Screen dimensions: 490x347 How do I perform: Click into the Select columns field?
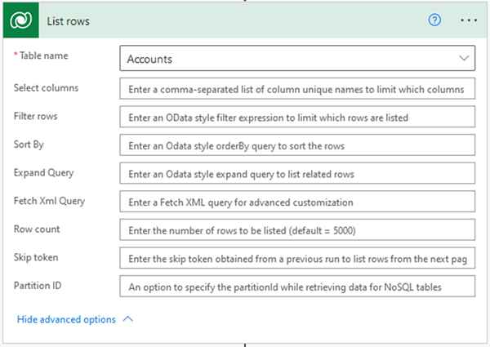[x=297, y=88]
